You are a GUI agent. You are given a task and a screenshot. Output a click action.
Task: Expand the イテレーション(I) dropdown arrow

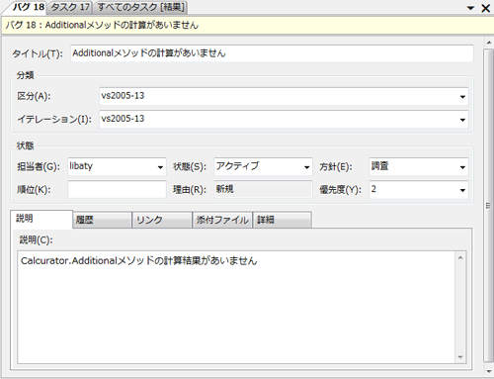coord(462,120)
